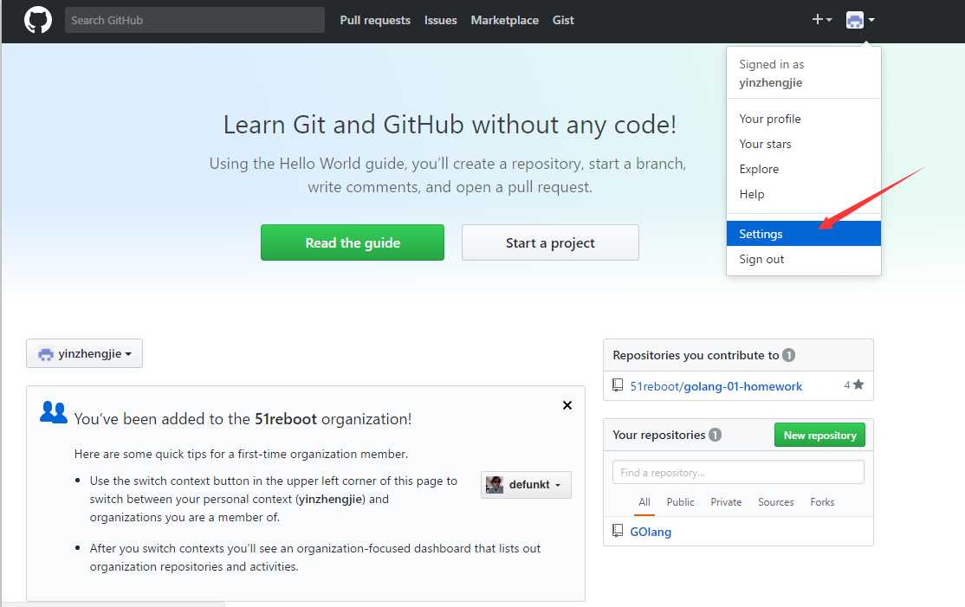The height and width of the screenshot is (607, 965).
Task: Open the GOlang repository link
Action: pyautogui.click(x=651, y=532)
